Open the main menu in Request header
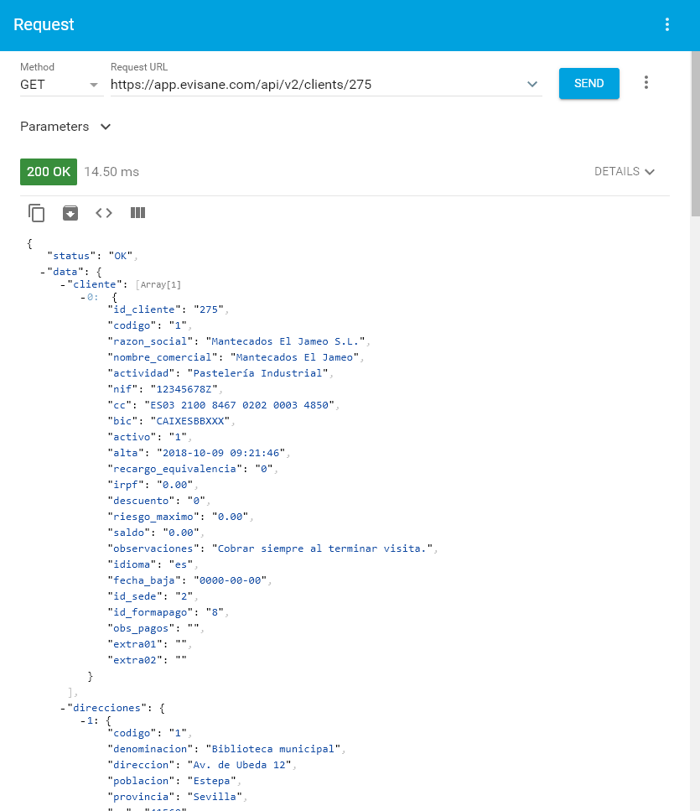Screen dimensions: 700x811 [667, 24]
